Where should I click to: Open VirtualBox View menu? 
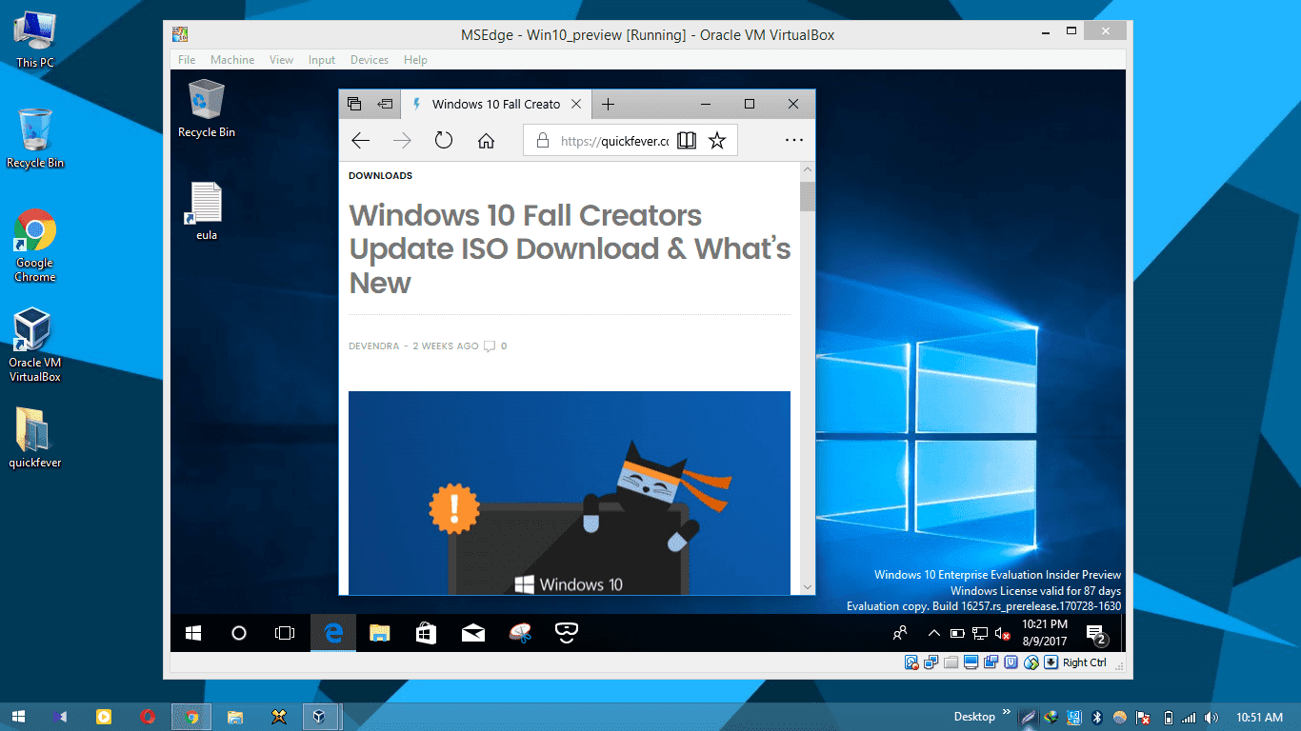(281, 60)
